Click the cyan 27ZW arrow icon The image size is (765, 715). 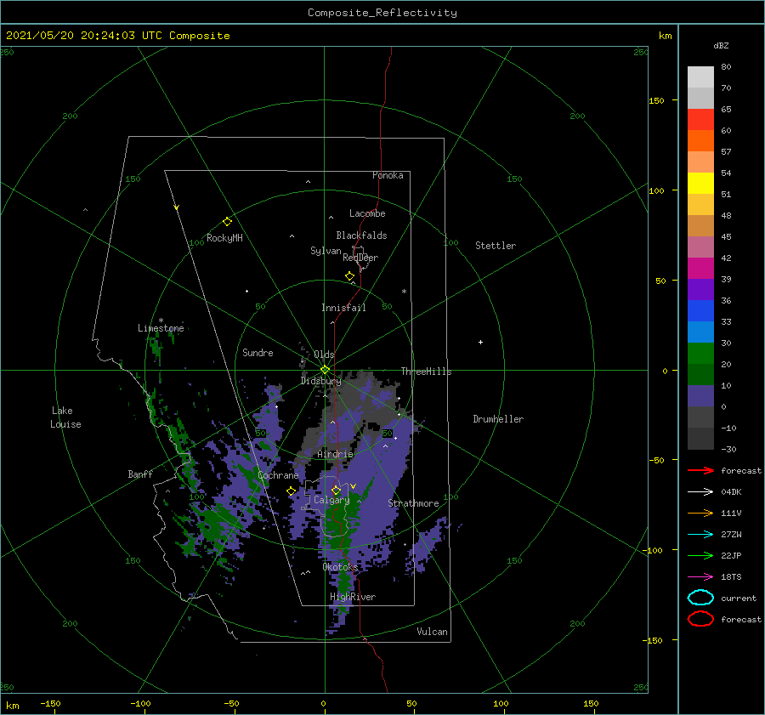700,535
